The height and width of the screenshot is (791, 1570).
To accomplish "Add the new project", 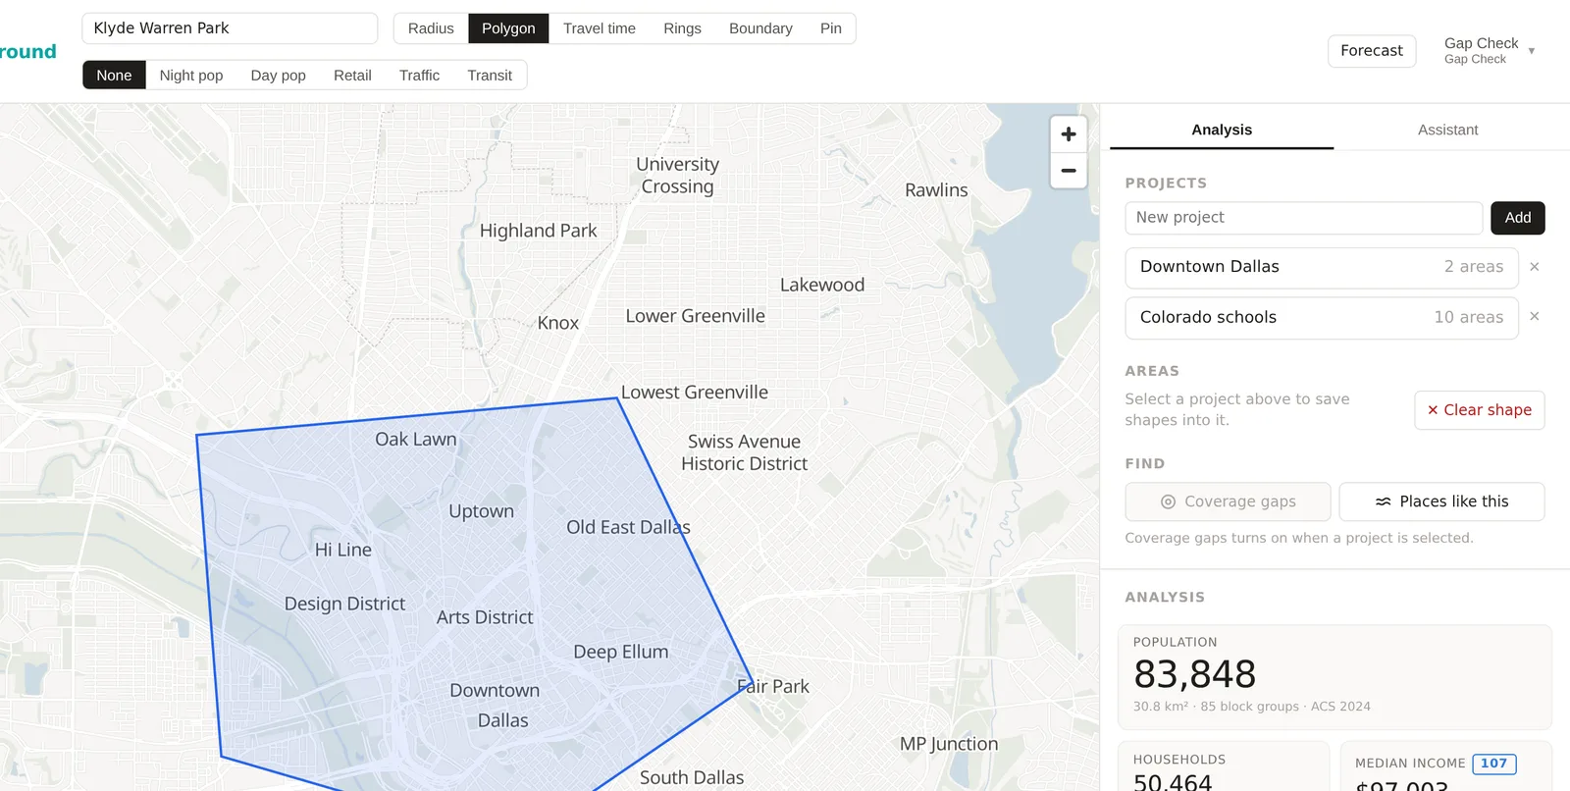I will [x=1518, y=218].
